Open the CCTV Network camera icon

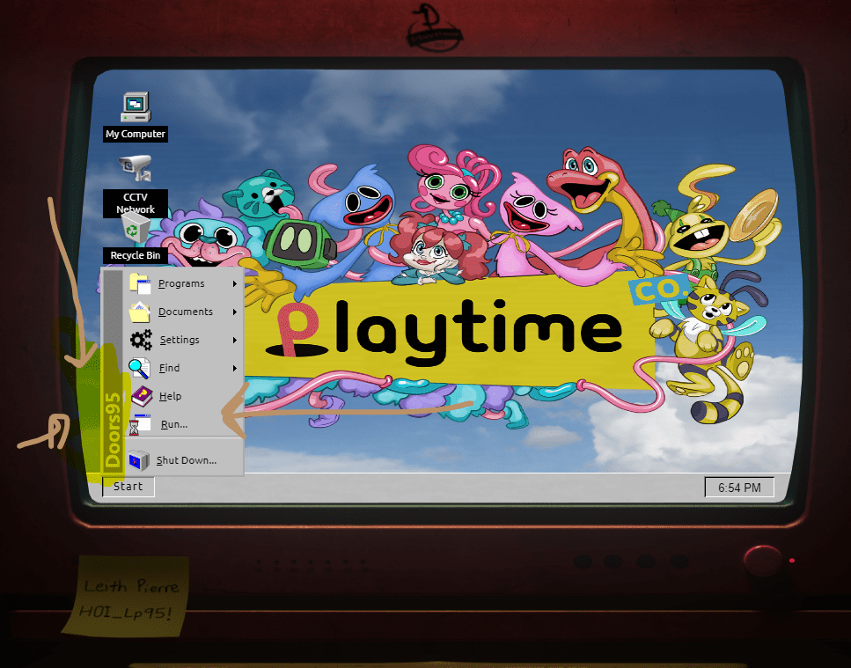[136, 168]
